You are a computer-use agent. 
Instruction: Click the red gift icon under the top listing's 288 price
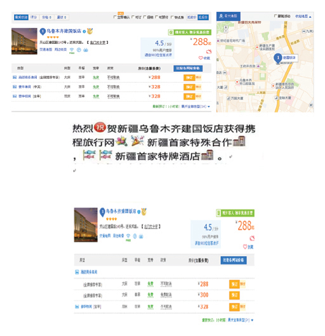pos(209,51)
